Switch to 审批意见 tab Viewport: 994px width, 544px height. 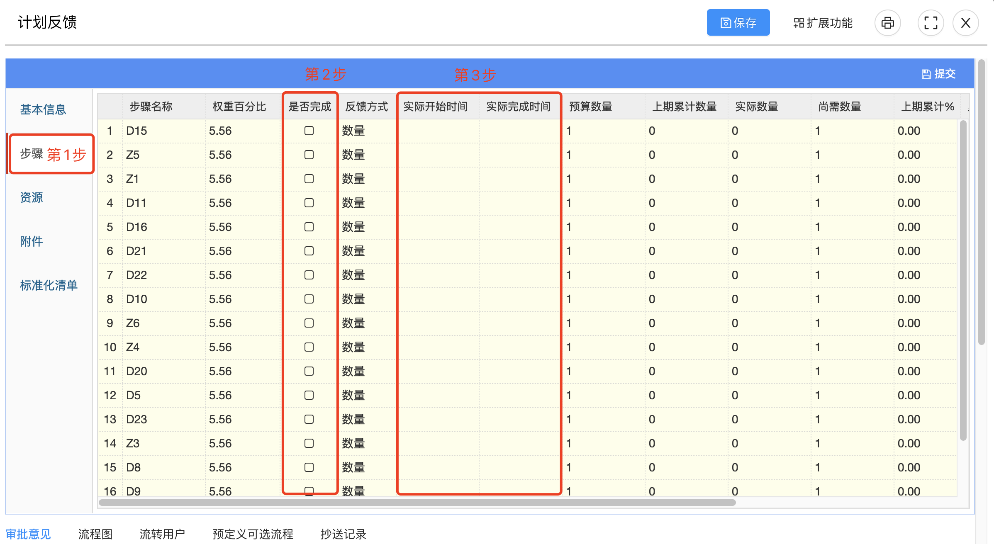pos(28,534)
